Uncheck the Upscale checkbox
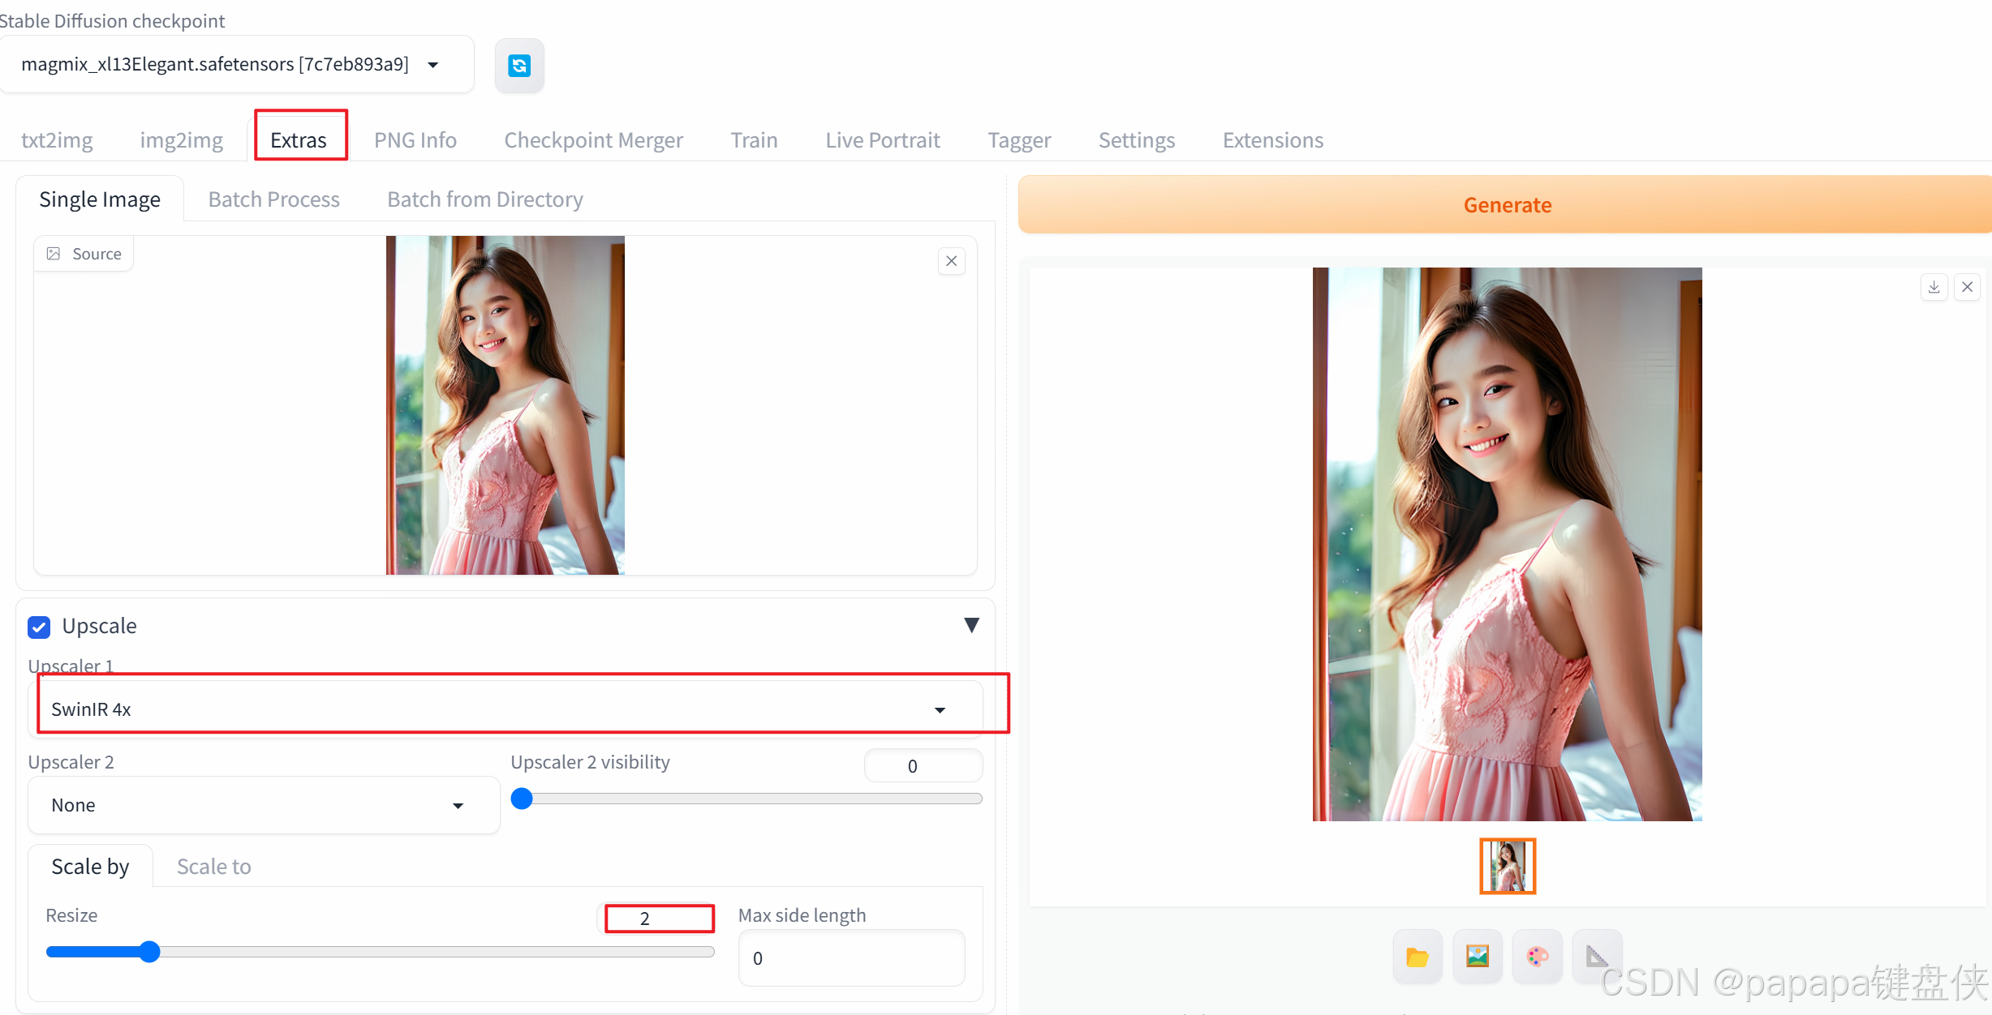The width and height of the screenshot is (1992, 1015). click(x=39, y=627)
